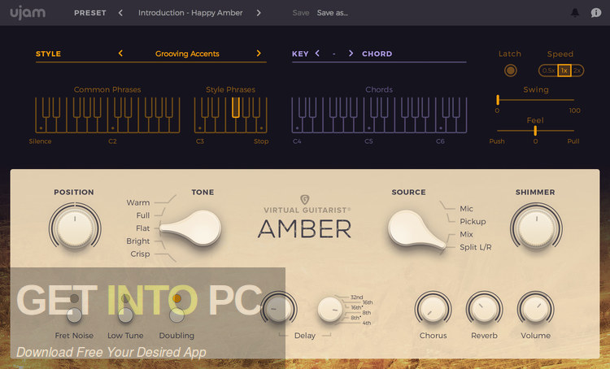The width and height of the screenshot is (610, 369).
Task: Toggle the Latch button
Action: [x=511, y=71]
